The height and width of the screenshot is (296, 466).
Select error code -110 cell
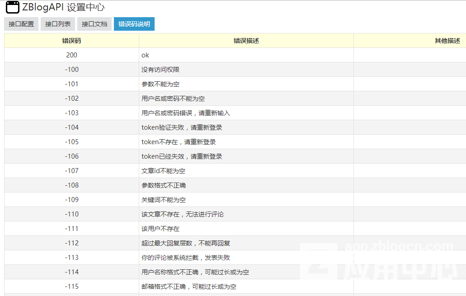click(x=71, y=214)
